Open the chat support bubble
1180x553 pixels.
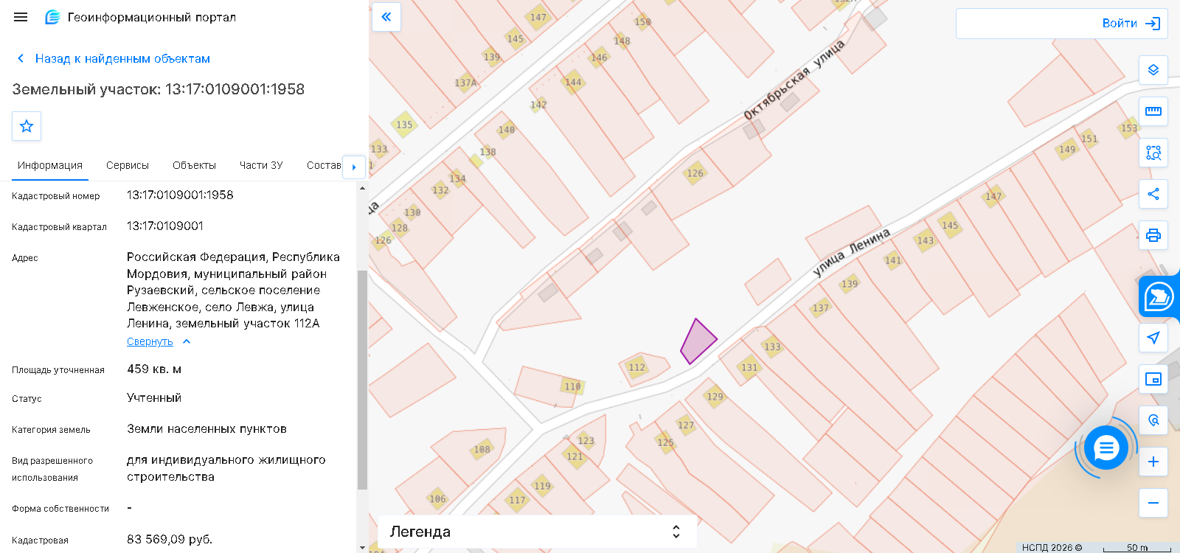tap(1106, 448)
